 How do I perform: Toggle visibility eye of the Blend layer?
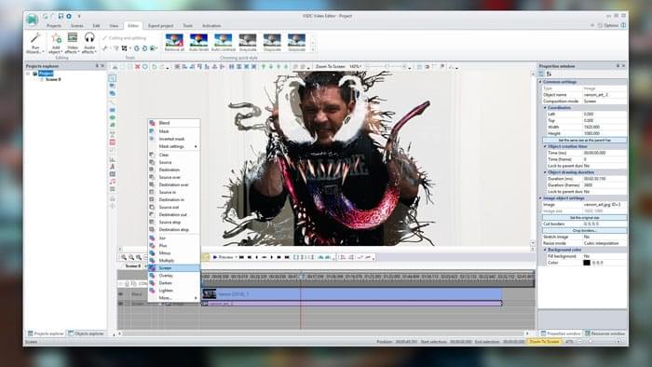[x=121, y=293]
